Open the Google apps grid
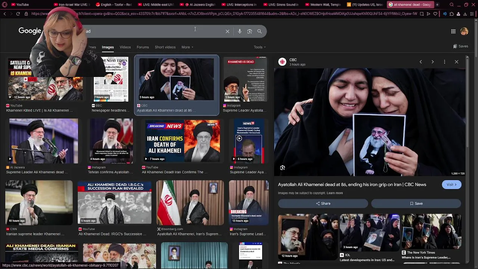478x269 pixels. [x=453, y=31]
